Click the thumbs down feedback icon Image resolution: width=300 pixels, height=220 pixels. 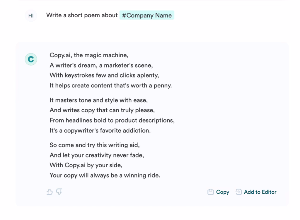click(59, 192)
